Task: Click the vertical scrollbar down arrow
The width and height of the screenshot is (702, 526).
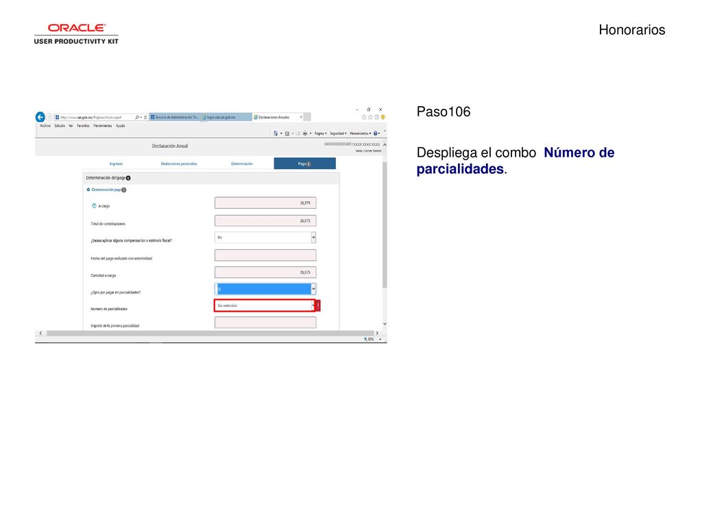Action: pos(385,323)
